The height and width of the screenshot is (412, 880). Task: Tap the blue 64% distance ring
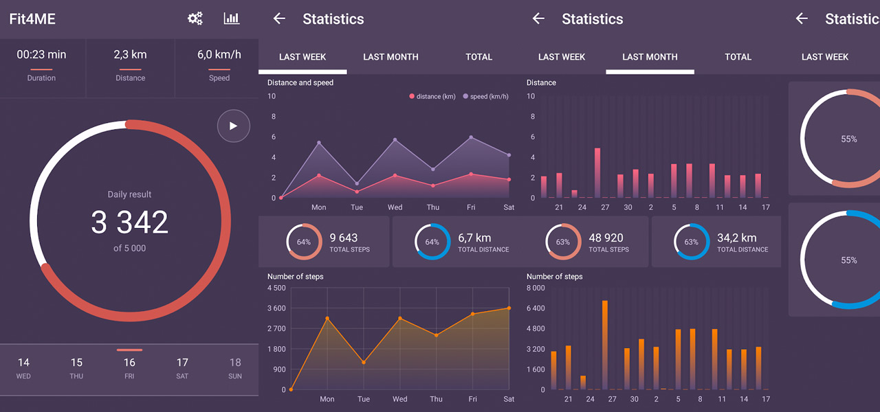[432, 242]
